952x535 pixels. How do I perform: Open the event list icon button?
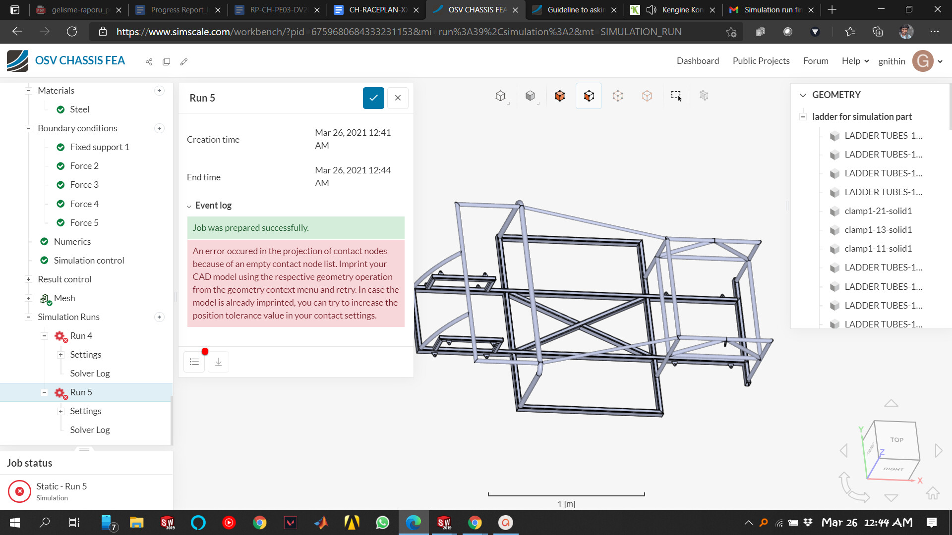point(194,362)
